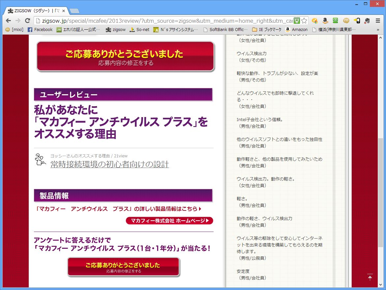Image resolution: width=386 pixels, height=290 pixels.
Task: Click the green robot extension icon
Action: [x=335, y=21]
